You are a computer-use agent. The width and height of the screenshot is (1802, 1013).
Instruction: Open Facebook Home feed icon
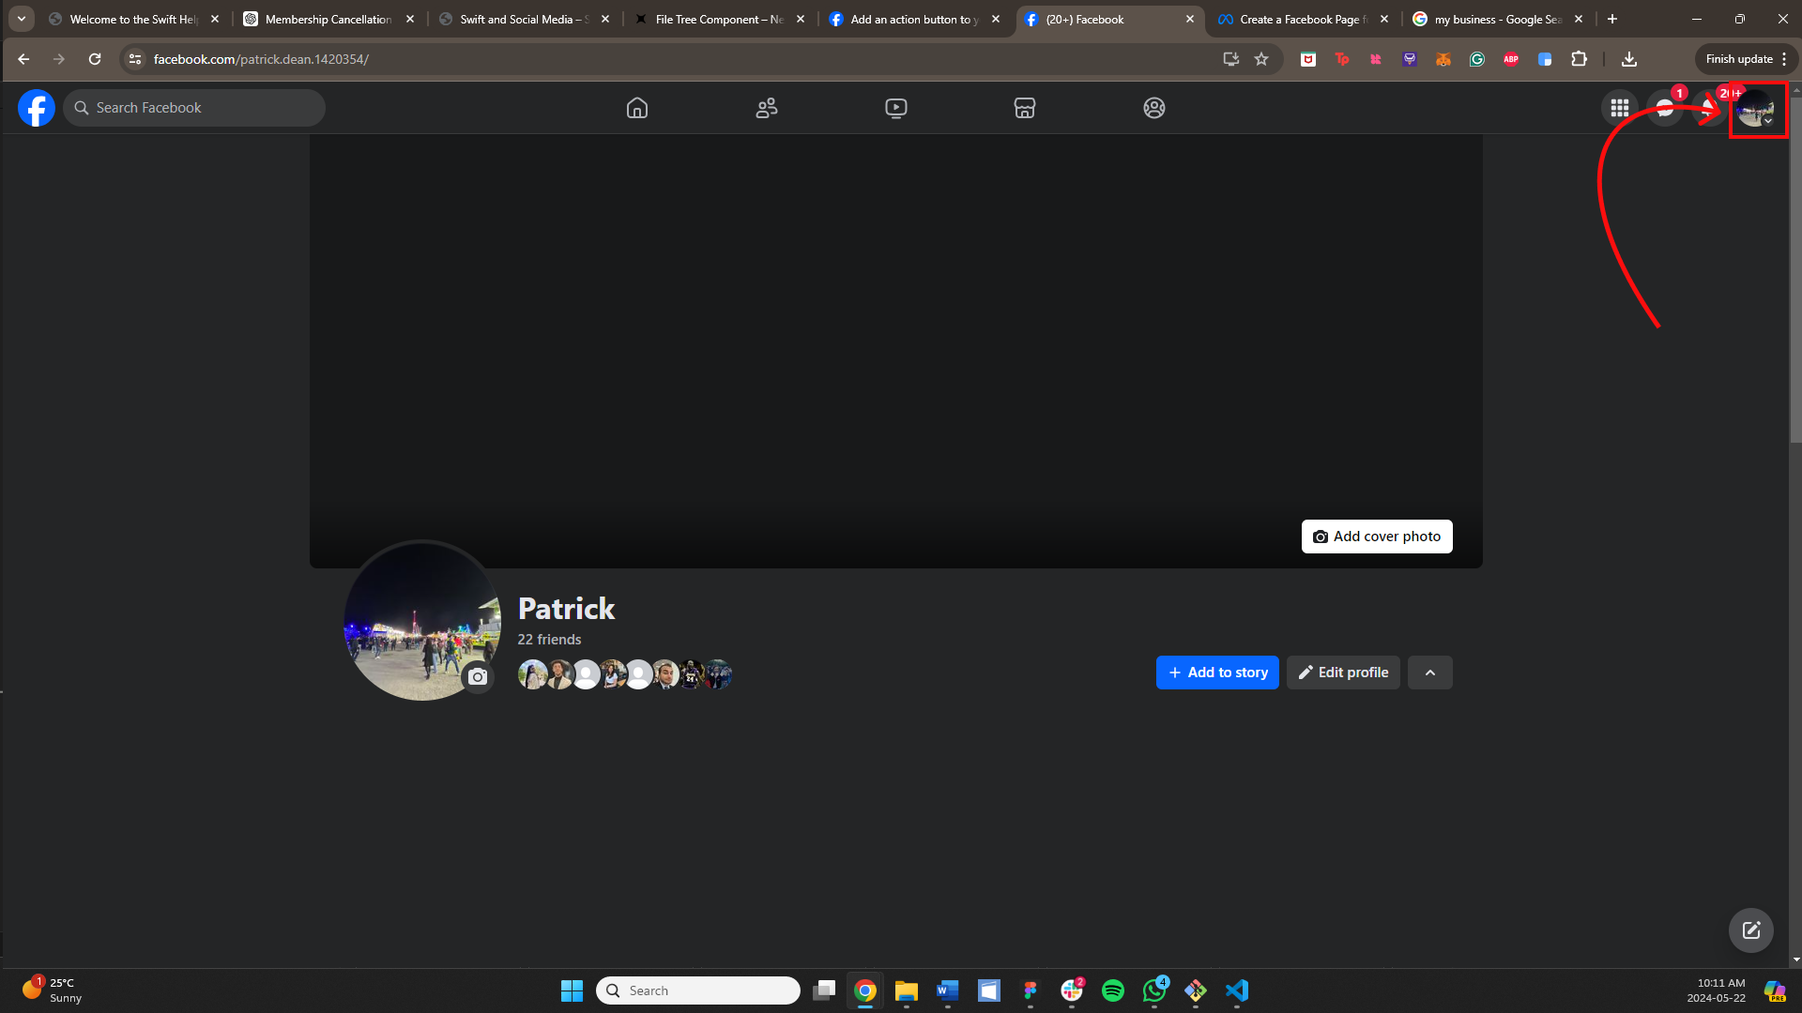(x=637, y=108)
